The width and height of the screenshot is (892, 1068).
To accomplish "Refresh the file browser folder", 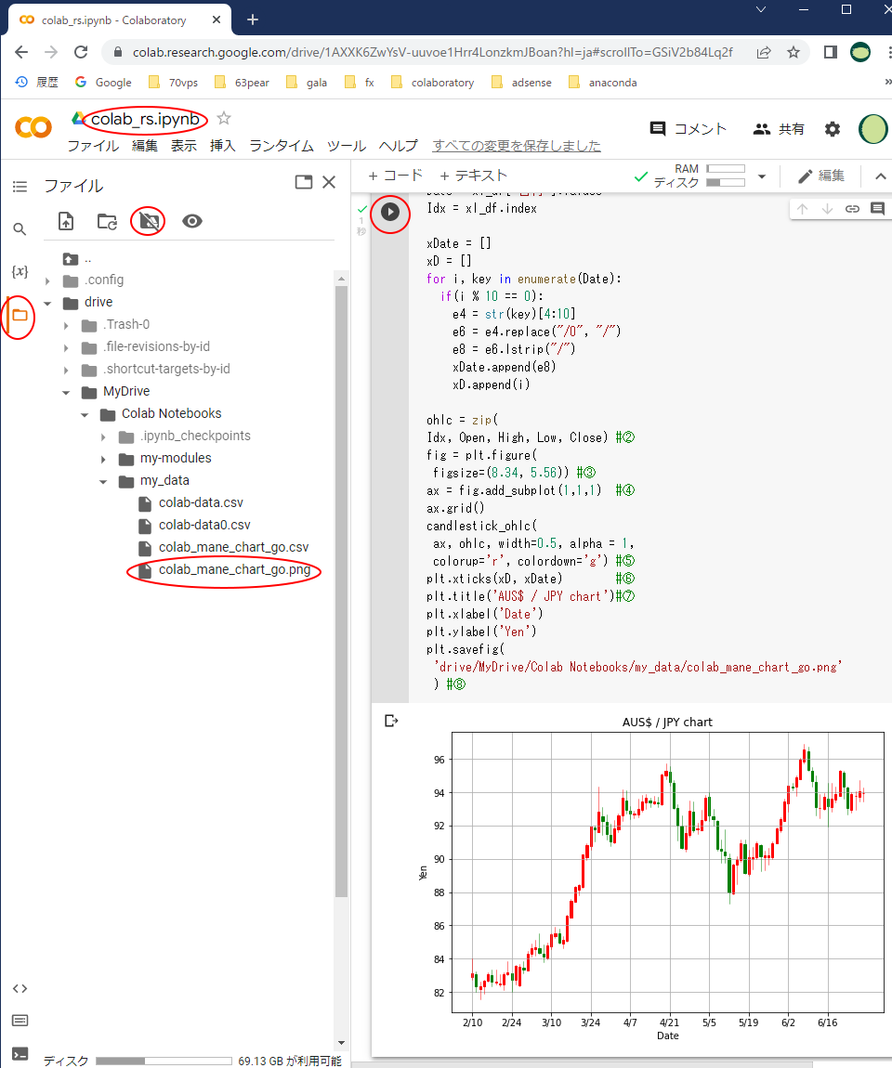I will (x=107, y=221).
